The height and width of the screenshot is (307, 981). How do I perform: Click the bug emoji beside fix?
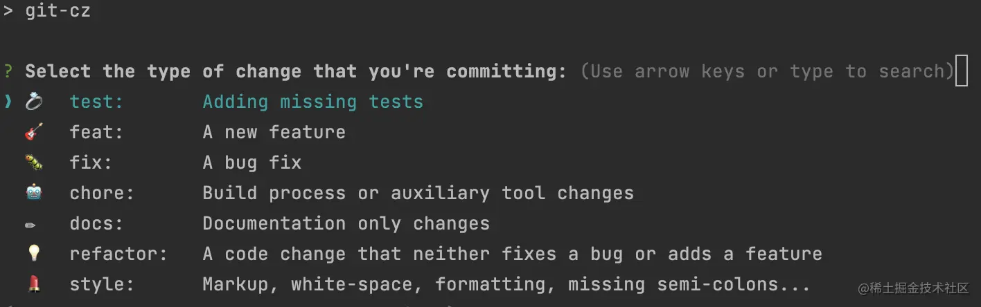tap(34, 162)
